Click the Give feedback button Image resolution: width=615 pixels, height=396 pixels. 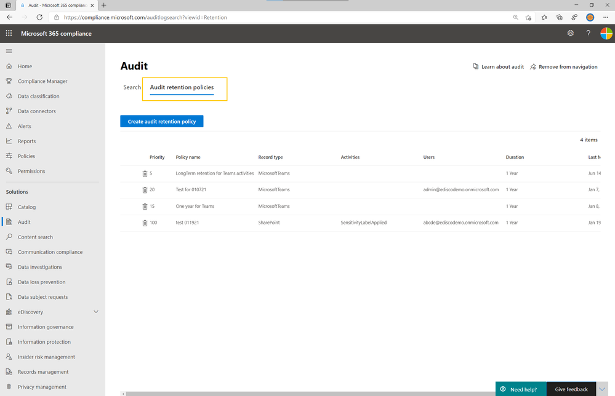[x=571, y=389]
